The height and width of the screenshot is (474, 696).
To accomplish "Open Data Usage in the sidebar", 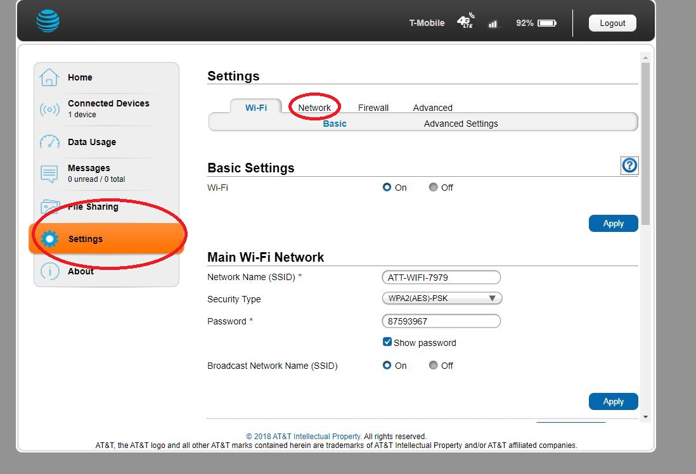I will tap(106, 142).
